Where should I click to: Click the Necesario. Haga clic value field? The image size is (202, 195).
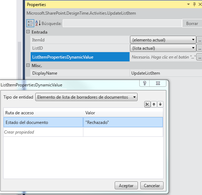[x=163, y=57]
